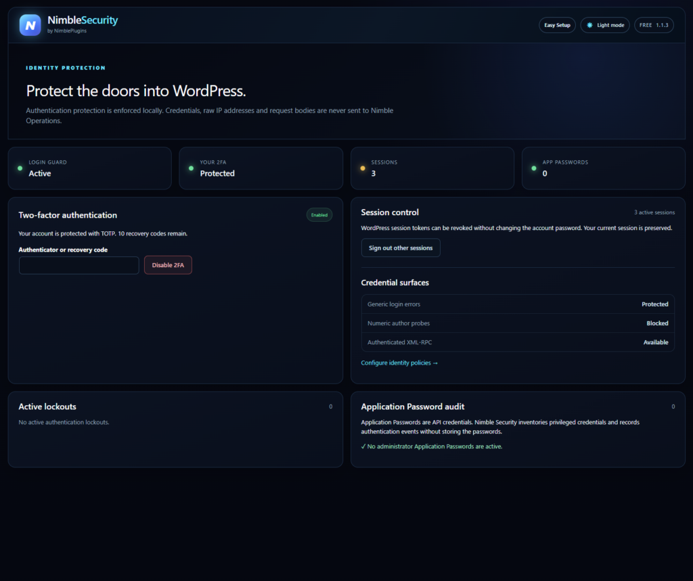This screenshot has height=581, width=693.
Task: Click the Your 2FA 'Protected' status text
Action: (x=217, y=174)
